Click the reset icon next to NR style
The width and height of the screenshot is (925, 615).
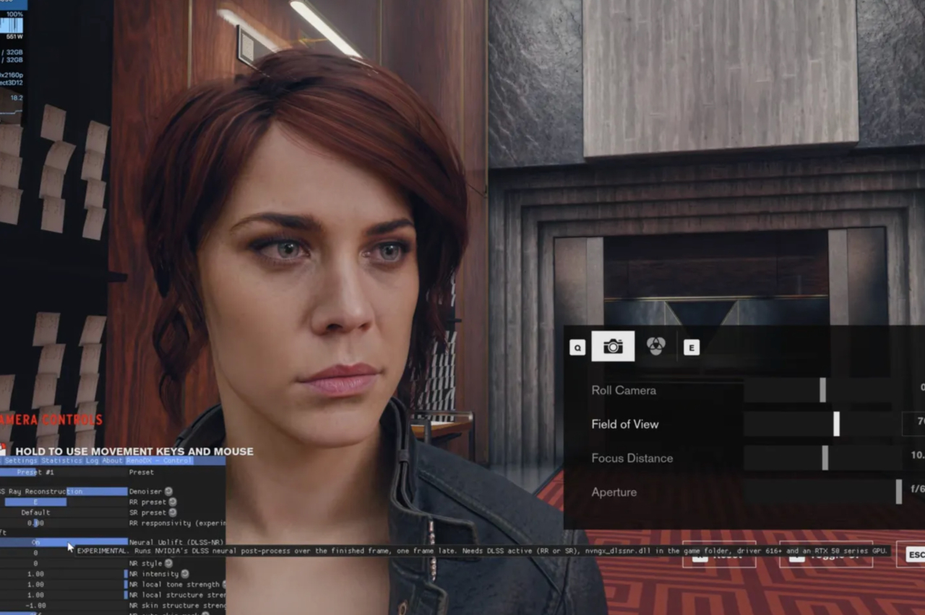point(168,564)
